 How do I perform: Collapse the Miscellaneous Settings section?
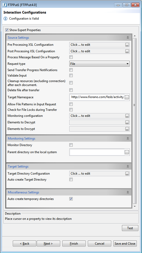(x=128, y=192)
